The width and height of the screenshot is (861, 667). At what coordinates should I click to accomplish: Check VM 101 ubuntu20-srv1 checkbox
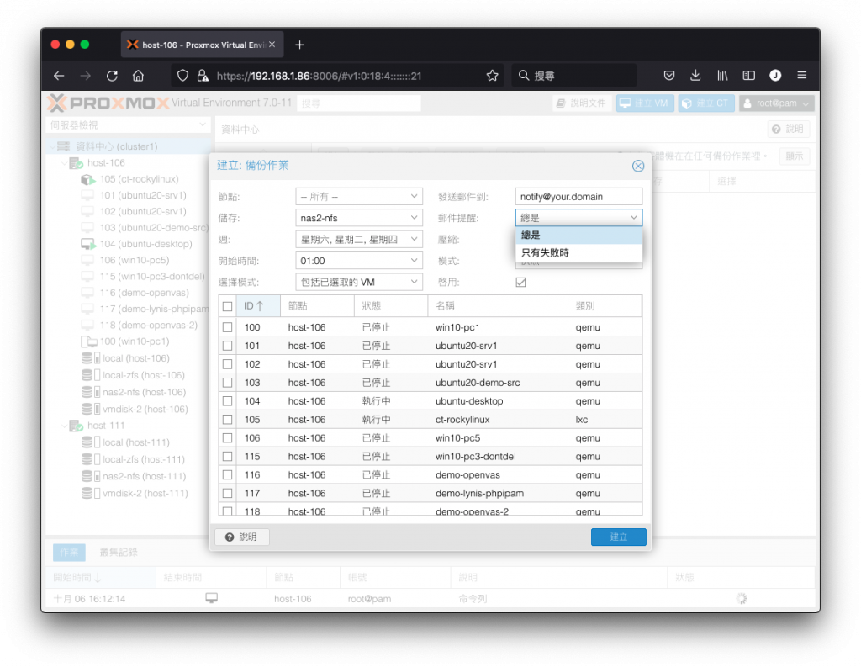coord(227,347)
